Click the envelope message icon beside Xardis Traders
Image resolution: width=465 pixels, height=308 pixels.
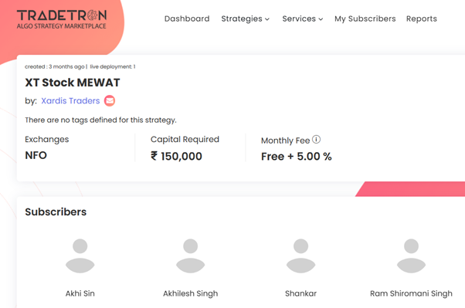pyautogui.click(x=110, y=101)
